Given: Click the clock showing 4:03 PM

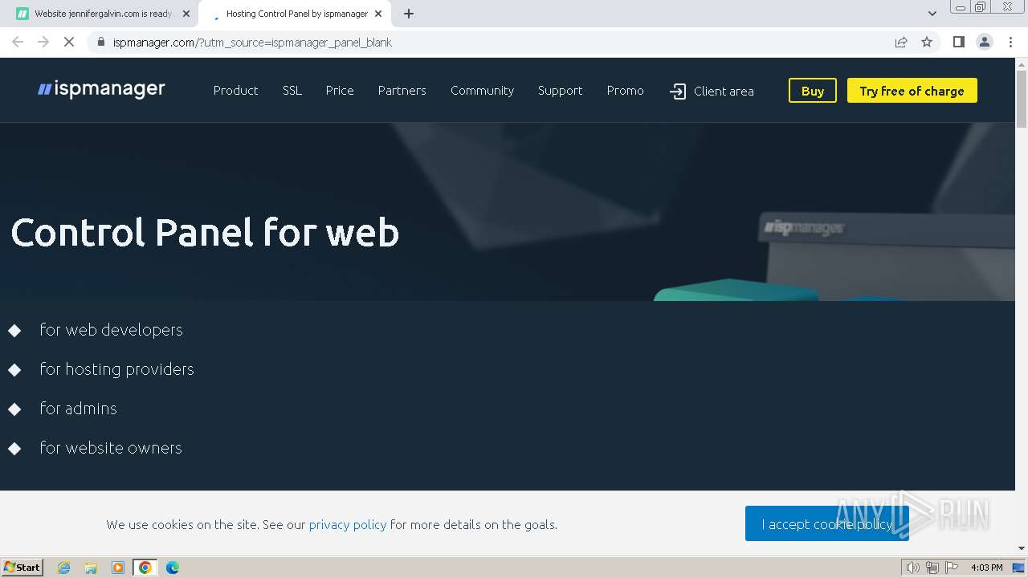Looking at the screenshot, I should click(x=986, y=568).
